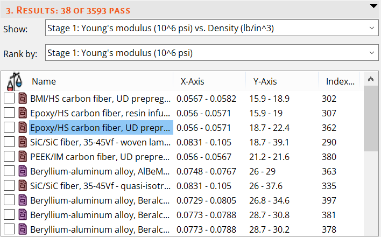Screen dimensions: 381x237
Task: Click the PEEK/IM carbon fiber record icon
Action: pyautogui.click(x=23, y=157)
